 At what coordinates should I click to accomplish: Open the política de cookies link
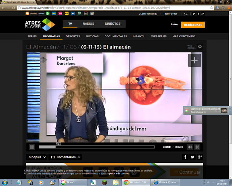[x=119, y=173]
